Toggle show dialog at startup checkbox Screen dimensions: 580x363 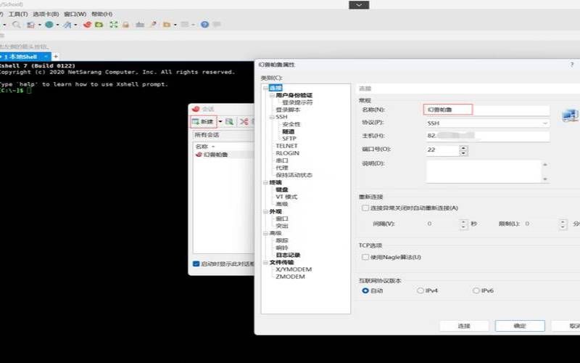(x=196, y=264)
